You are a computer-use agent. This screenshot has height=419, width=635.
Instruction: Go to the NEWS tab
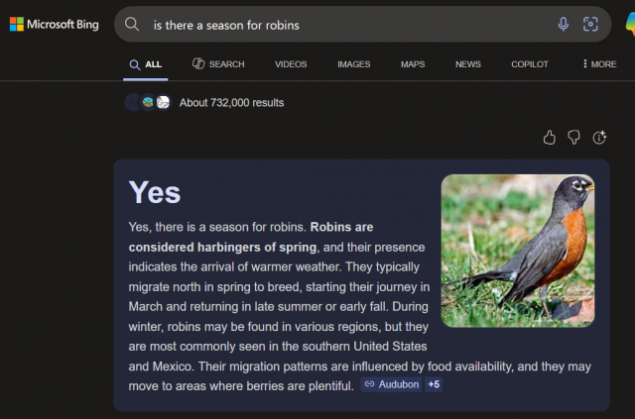[x=467, y=64]
